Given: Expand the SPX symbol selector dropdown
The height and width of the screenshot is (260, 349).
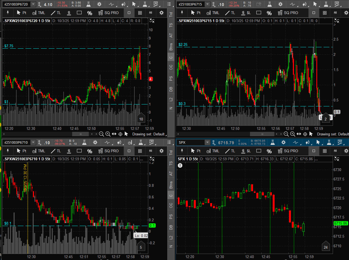Looking at the screenshot, I should pyautogui.click(x=207, y=143).
